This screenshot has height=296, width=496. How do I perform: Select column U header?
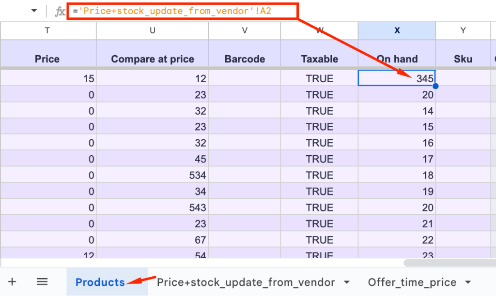click(x=153, y=30)
